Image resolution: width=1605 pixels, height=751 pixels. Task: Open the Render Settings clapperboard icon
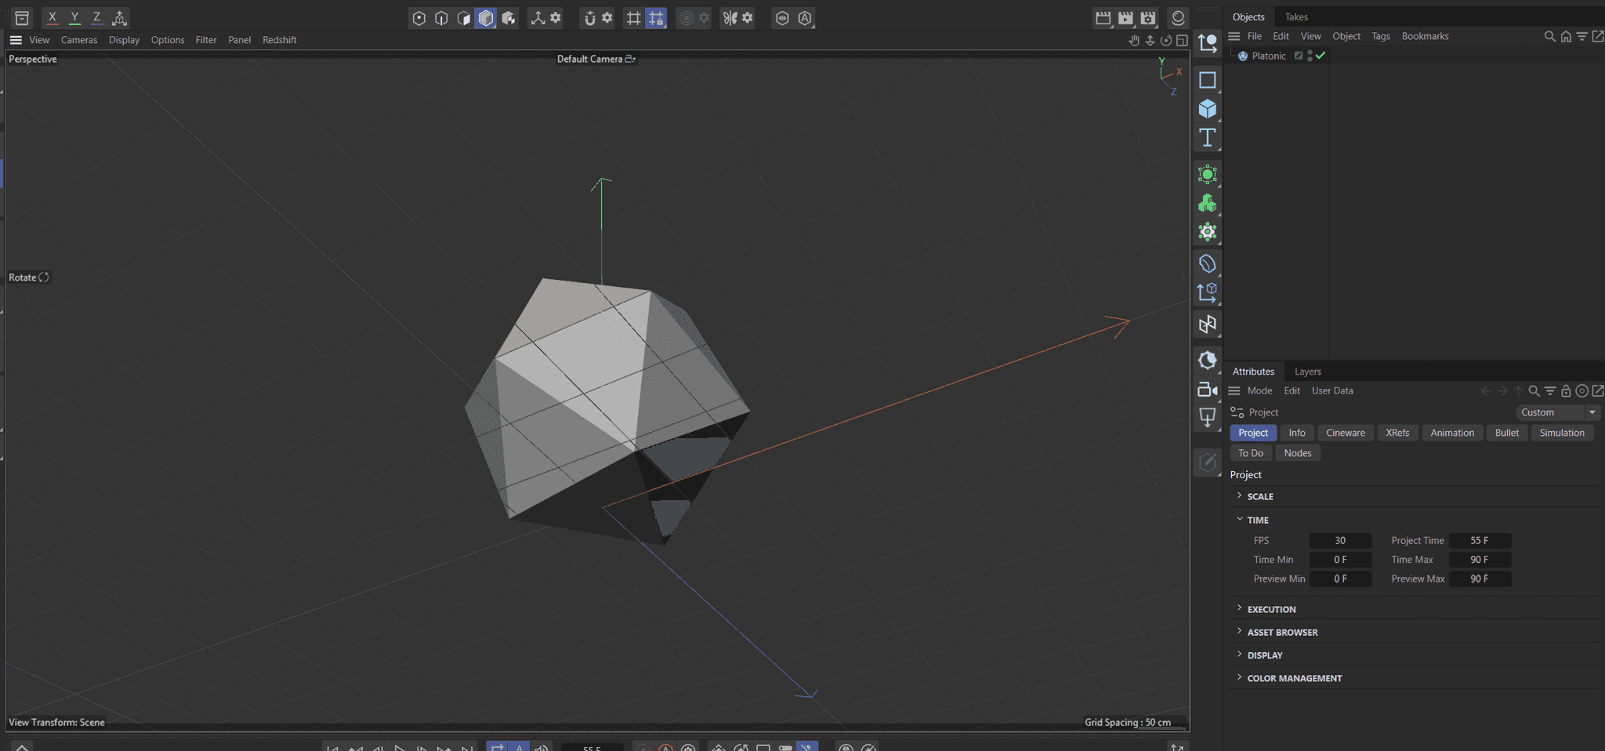click(1148, 18)
